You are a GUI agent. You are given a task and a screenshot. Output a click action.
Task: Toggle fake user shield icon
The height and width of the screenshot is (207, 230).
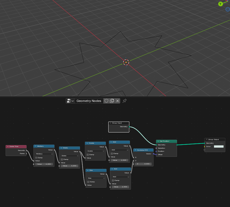click(106, 101)
